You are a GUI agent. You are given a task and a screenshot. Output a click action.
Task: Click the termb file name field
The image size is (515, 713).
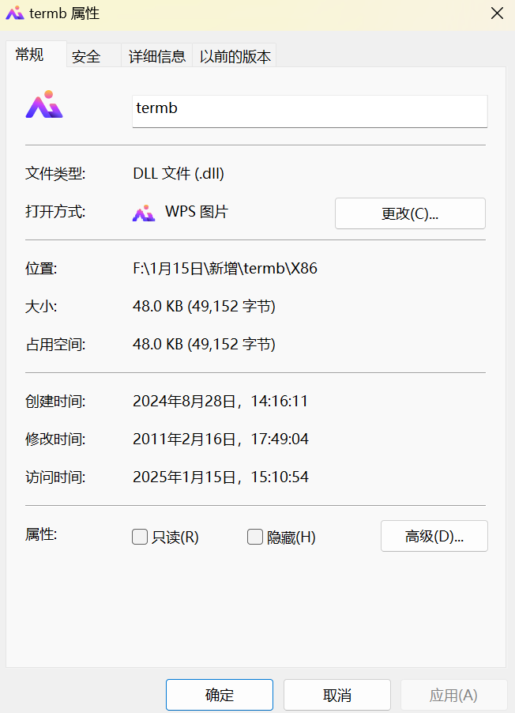pyautogui.click(x=310, y=111)
